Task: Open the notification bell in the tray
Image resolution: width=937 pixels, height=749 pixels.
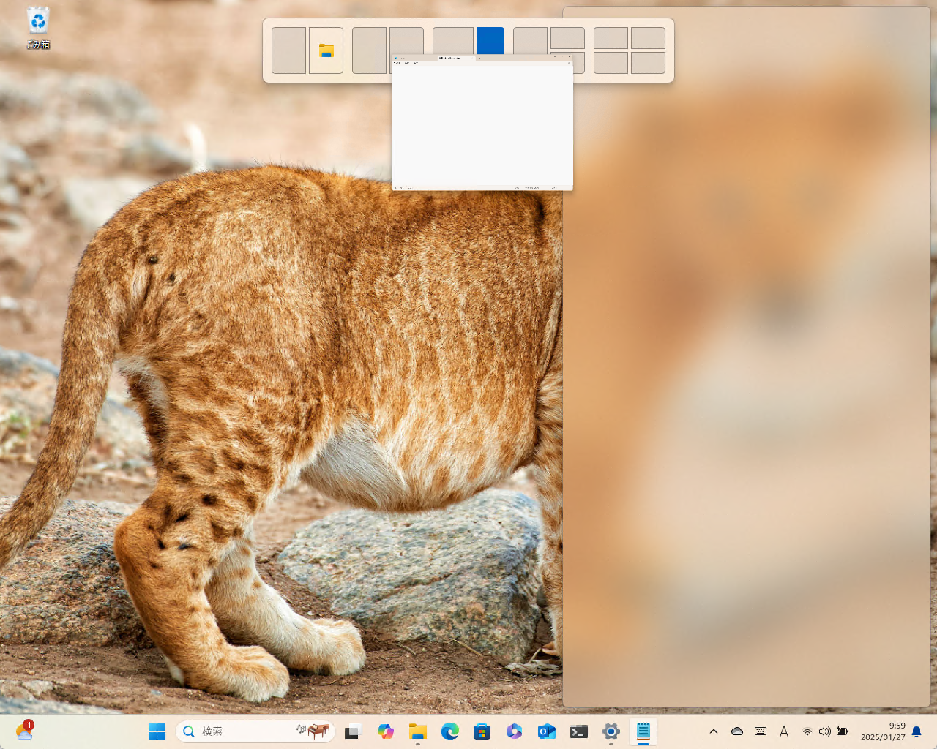Action: pos(917,731)
